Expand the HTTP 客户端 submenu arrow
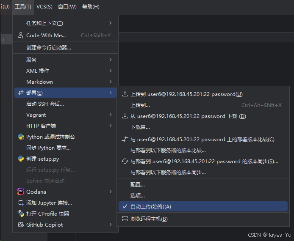 coord(111,126)
